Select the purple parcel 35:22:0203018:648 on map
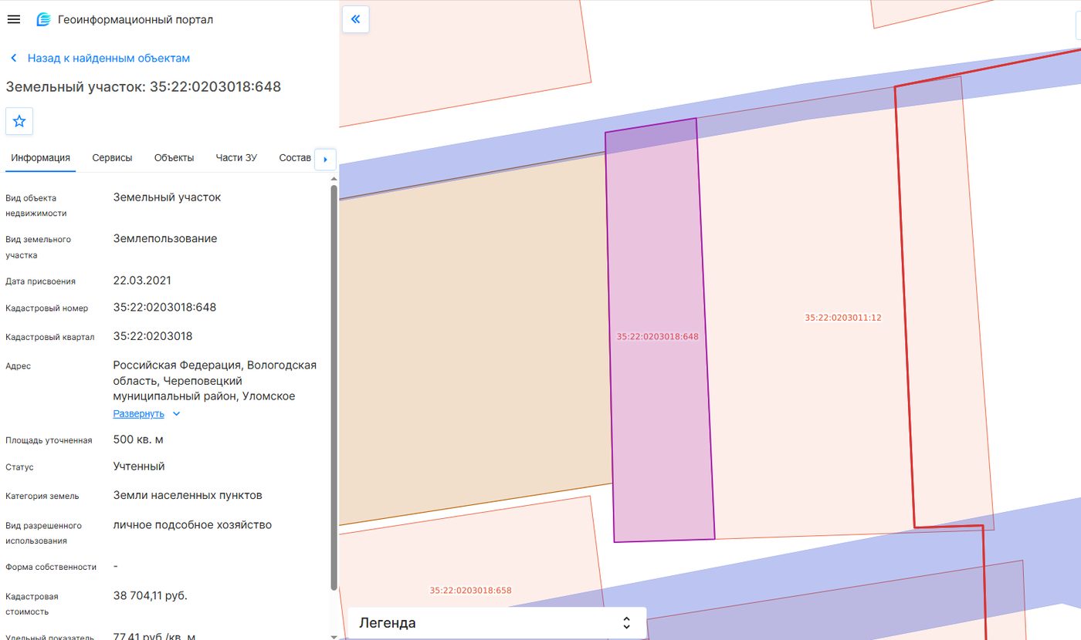This screenshot has width=1081, height=640. pos(658,336)
